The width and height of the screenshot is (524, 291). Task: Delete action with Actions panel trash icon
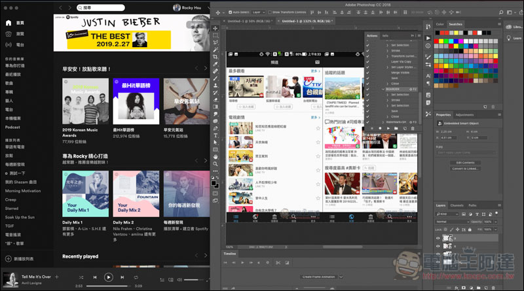pos(413,128)
